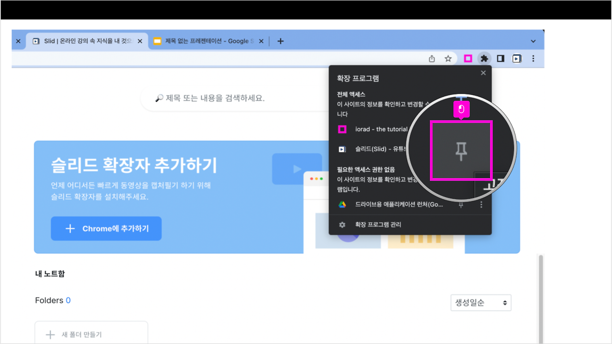Screen dimensions: 612x344
Task: Bookmark this page with the star icon
Action: [x=448, y=58]
